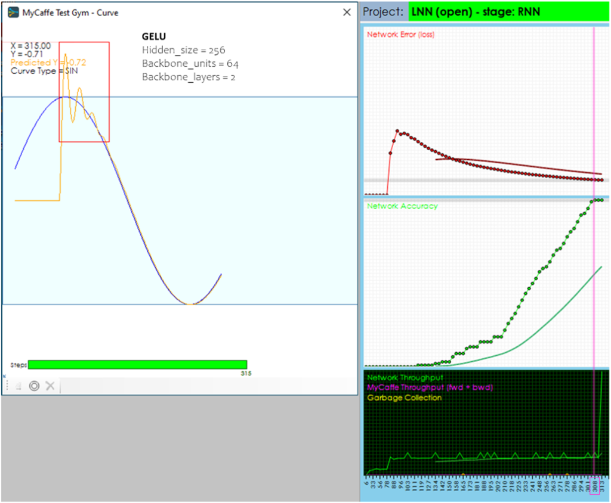This screenshot has width=611, height=503.
Task: Close the MyCaffe Test Gym window
Action: [x=347, y=12]
